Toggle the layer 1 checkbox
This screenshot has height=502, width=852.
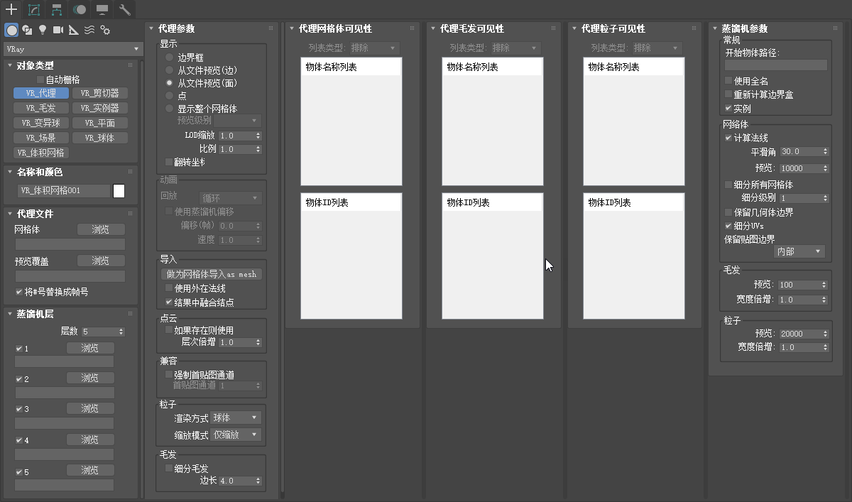click(19, 349)
